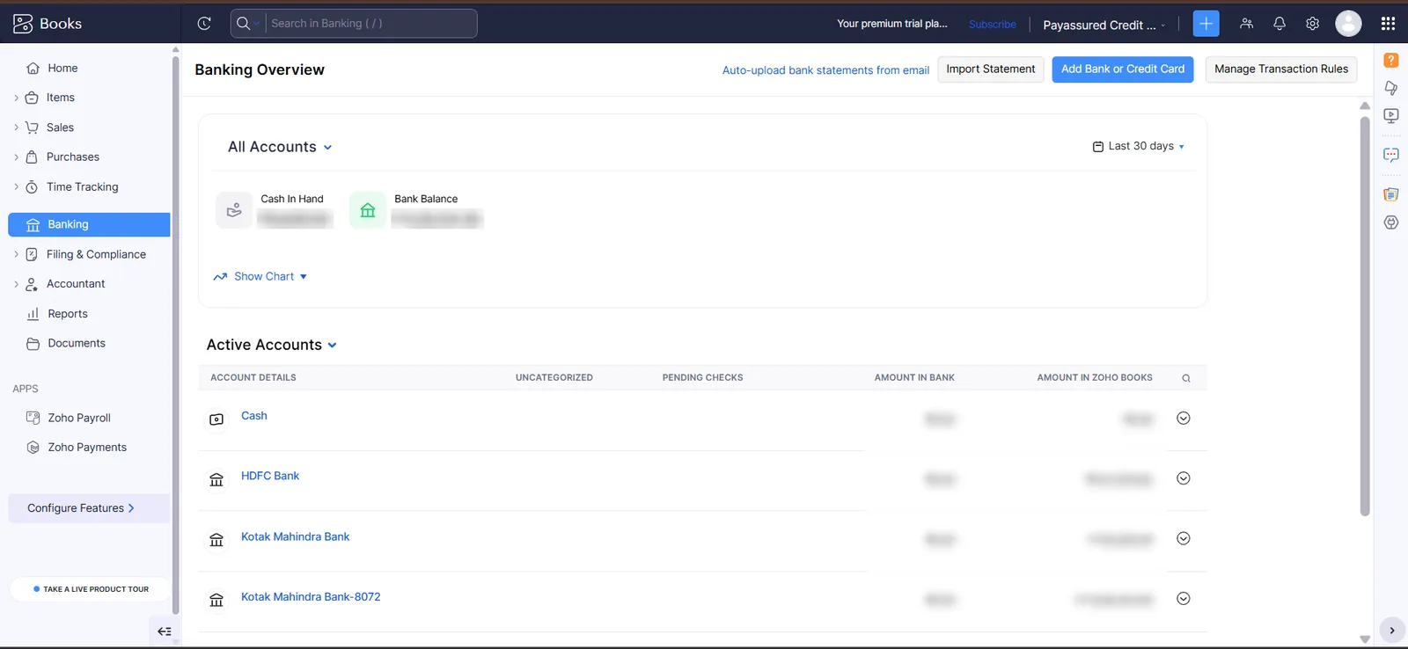Expand the Sales menu in sidebar

click(x=17, y=128)
